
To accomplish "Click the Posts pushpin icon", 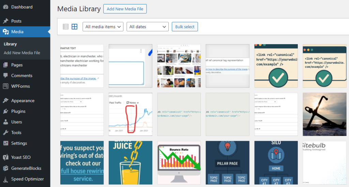I will (x=5, y=21).
